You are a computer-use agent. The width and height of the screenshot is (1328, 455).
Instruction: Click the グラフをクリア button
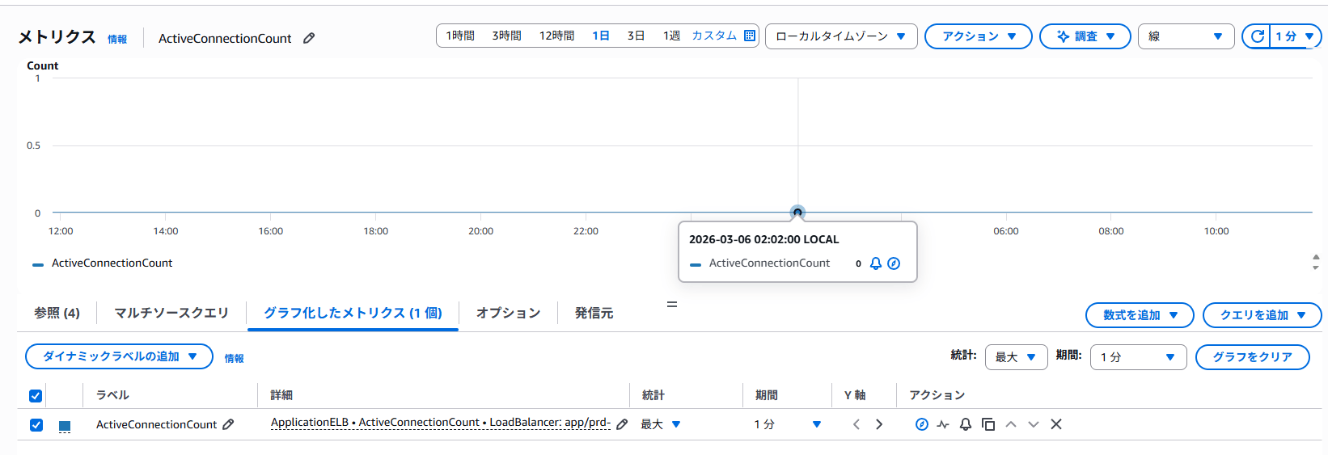tap(1252, 357)
